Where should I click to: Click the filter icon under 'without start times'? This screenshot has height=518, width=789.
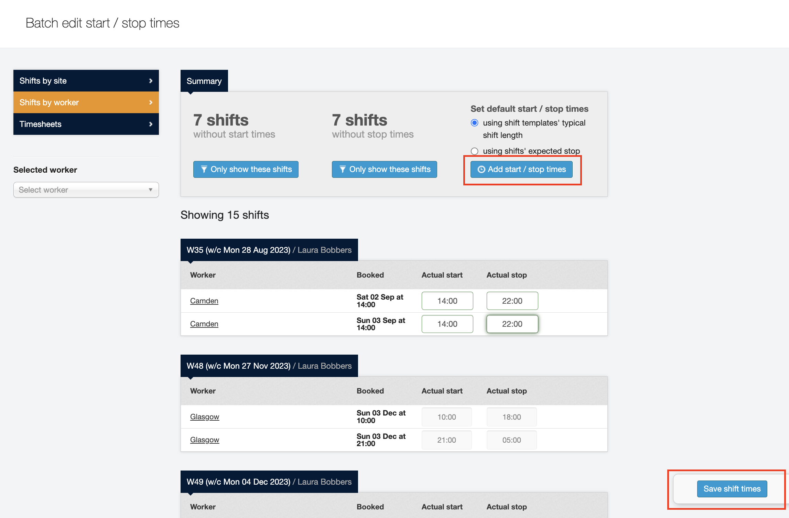204,169
